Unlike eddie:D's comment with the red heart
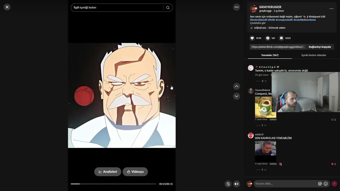The height and width of the screenshot is (191, 340). [x=332, y=164]
